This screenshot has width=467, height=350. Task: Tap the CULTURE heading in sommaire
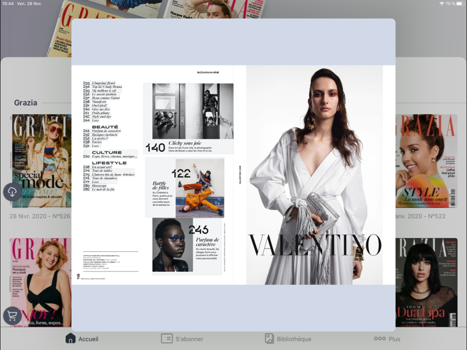[107, 153]
